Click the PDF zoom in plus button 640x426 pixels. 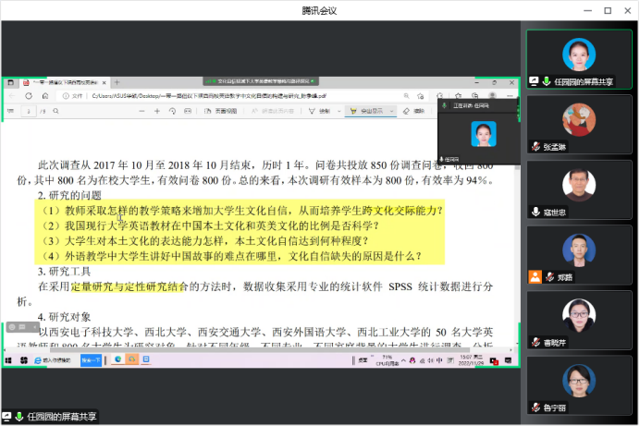[x=157, y=111]
